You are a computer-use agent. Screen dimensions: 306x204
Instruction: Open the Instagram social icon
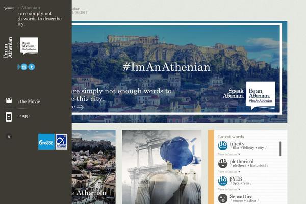[24, 67]
